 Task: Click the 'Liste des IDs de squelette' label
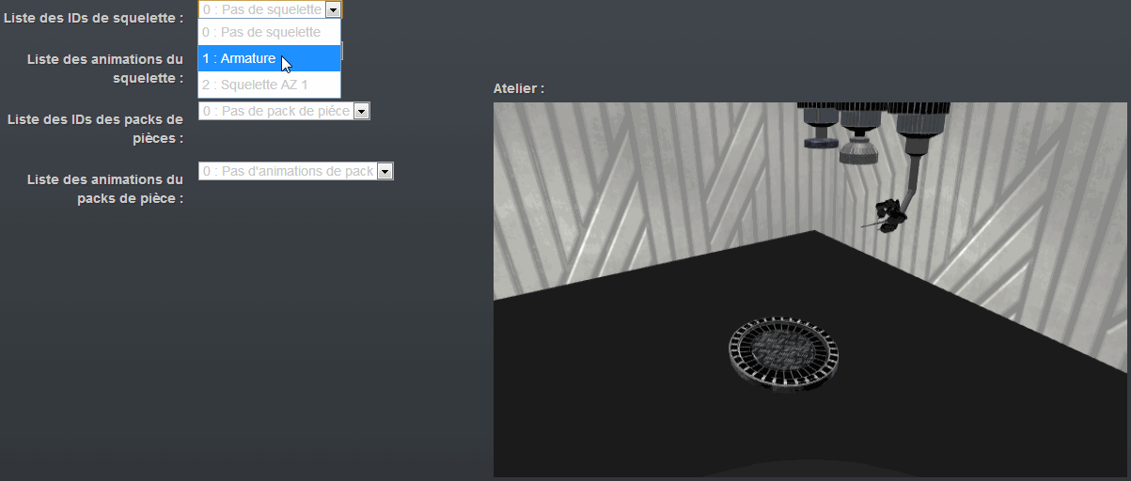(94, 18)
